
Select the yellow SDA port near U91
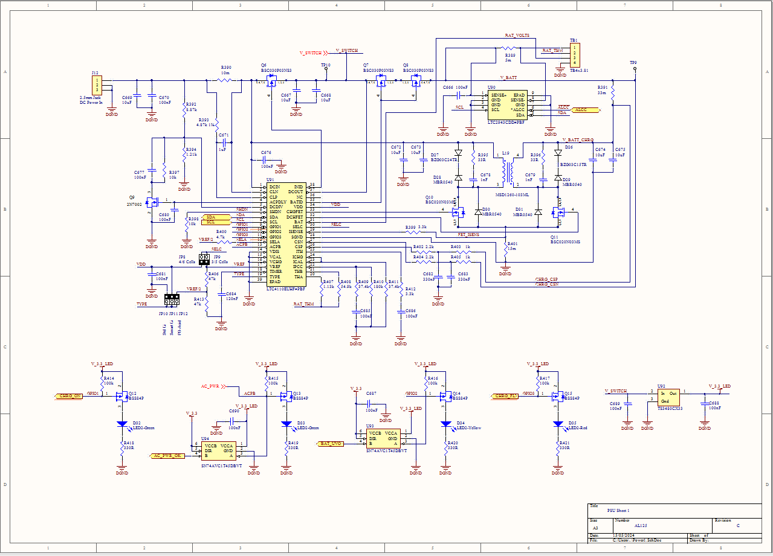pyautogui.click(x=210, y=217)
